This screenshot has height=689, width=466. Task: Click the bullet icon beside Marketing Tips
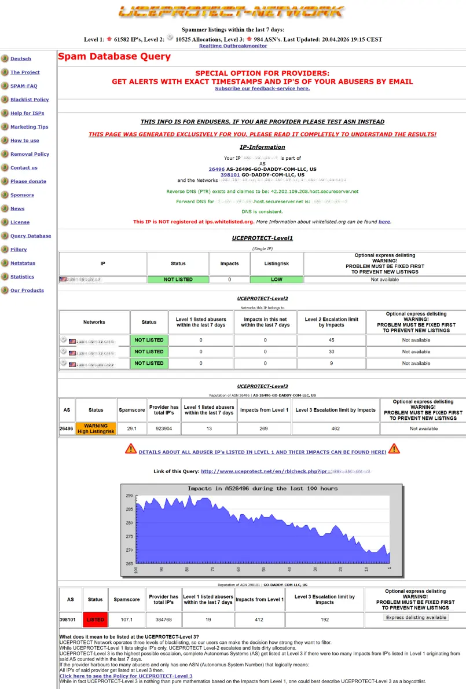pyautogui.click(x=5, y=127)
